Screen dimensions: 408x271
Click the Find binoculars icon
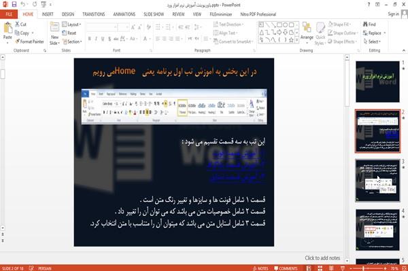click(366, 24)
